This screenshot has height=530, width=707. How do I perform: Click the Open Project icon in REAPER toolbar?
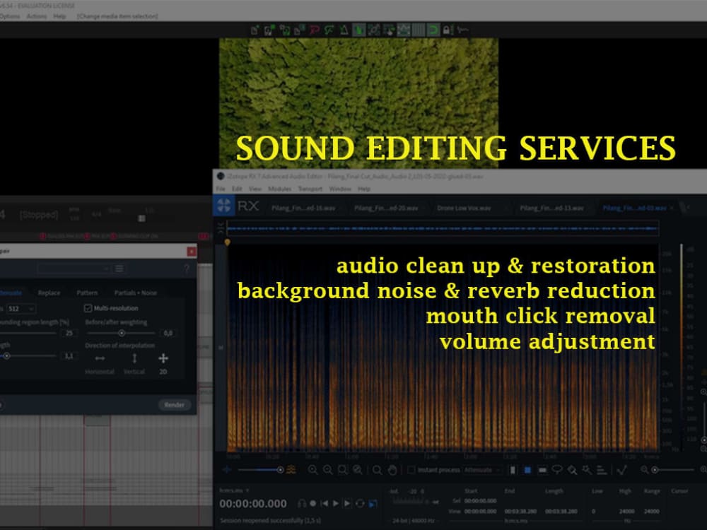269,30
